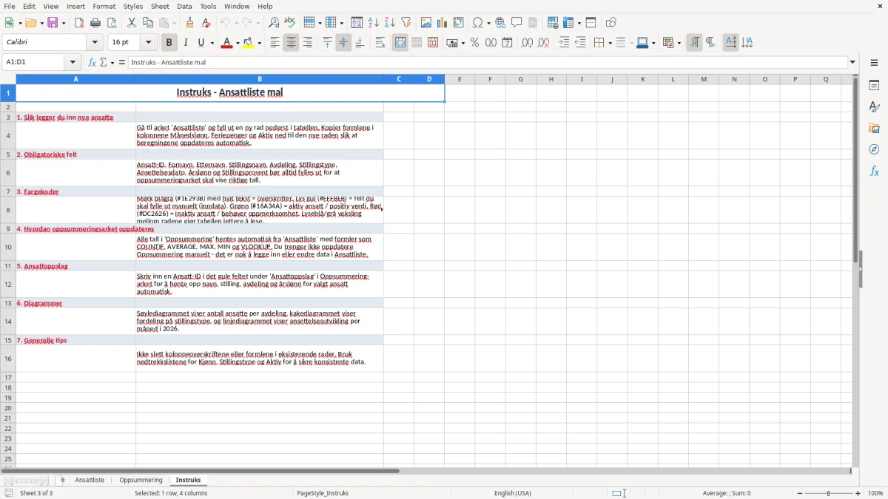
Task: Insert Chart icon in toolbar
Action: click(443, 23)
